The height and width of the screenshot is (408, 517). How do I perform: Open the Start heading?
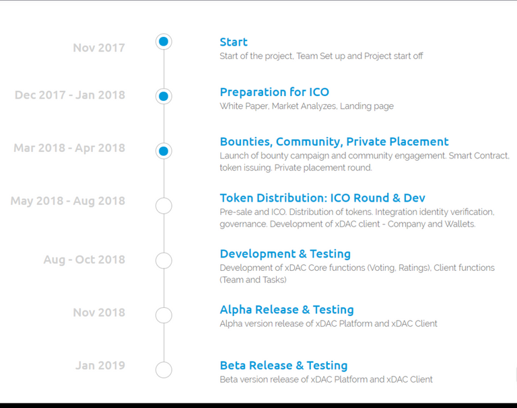(x=234, y=42)
